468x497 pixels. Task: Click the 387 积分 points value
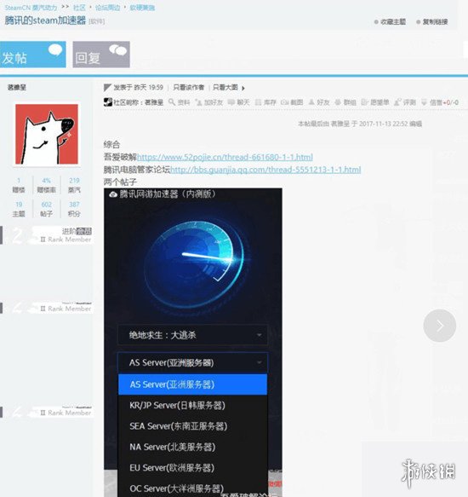click(74, 209)
